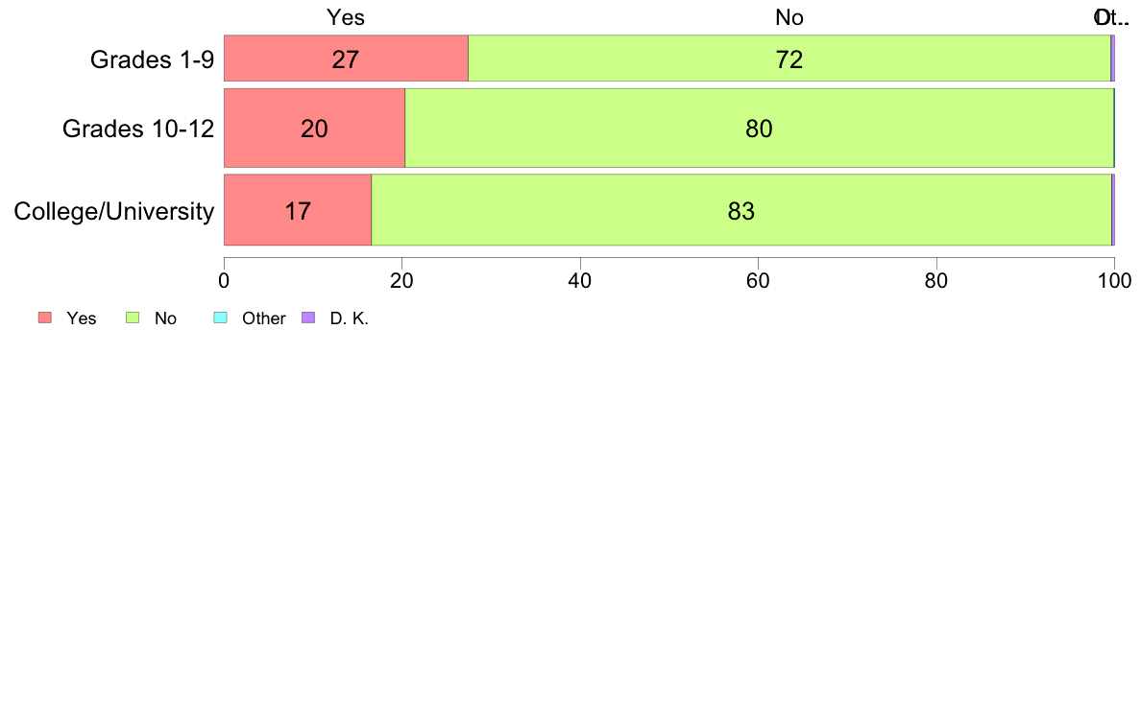Select the Grades 10-12 row label
1141x706 pixels.
(x=138, y=129)
